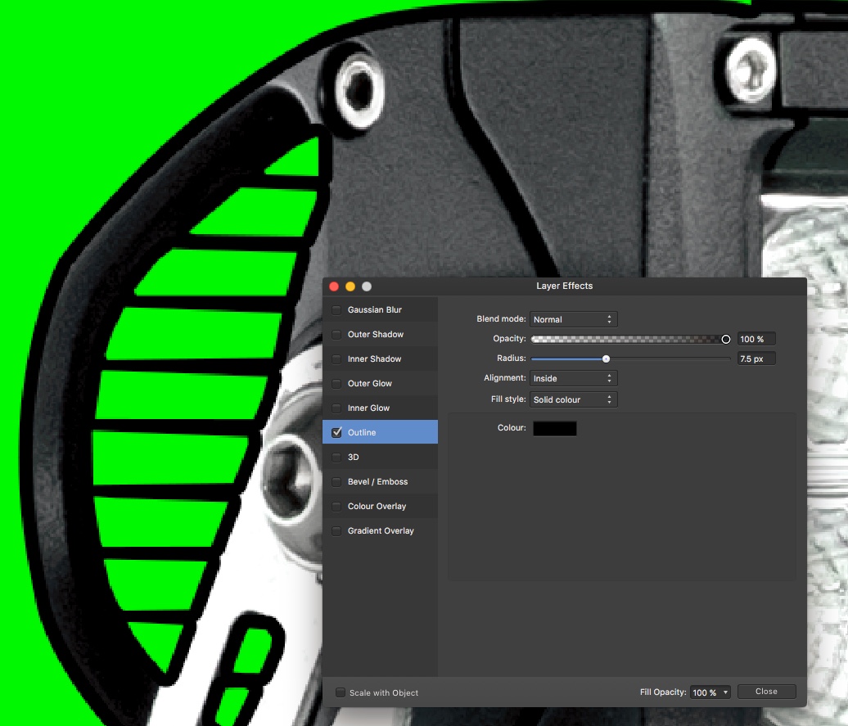The width and height of the screenshot is (848, 726).
Task: Enable the Outer Shadow checkbox
Action: pyautogui.click(x=336, y=334)
